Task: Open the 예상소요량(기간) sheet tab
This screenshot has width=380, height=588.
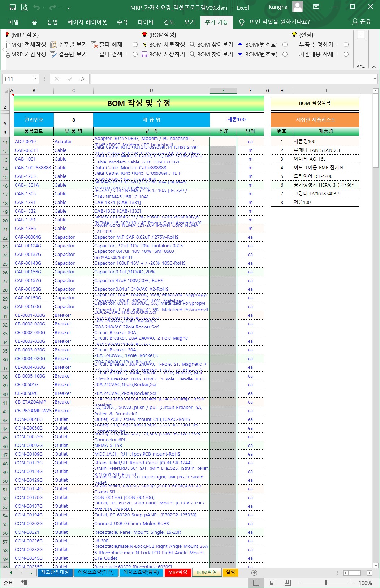Action: point(96,572)
